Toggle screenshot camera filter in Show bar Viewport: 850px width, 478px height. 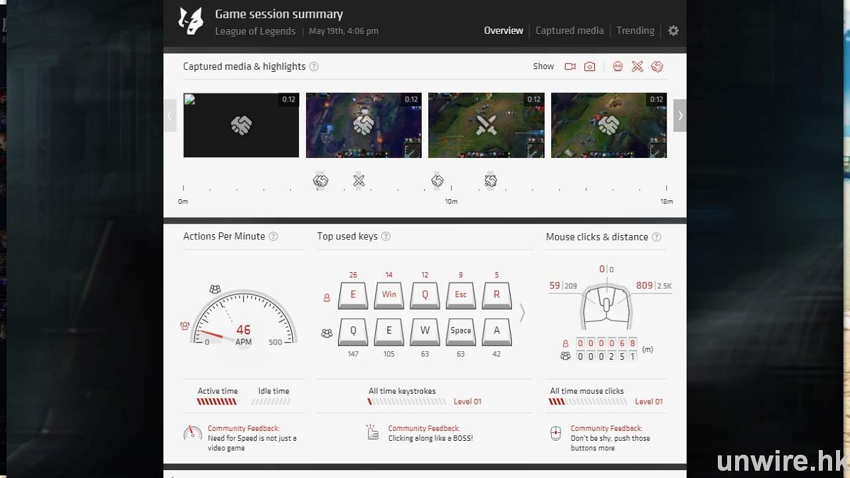(x=590, y=66)
